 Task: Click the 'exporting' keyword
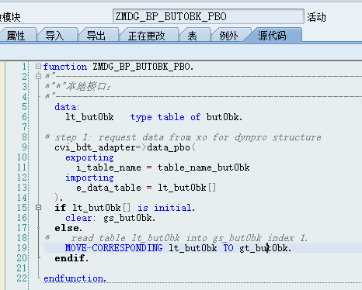pyautogui.click(x=89, y=157)
